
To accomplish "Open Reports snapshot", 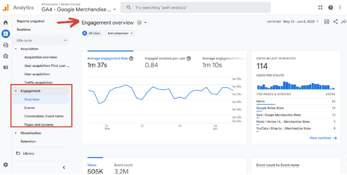I will pos(31,21).
